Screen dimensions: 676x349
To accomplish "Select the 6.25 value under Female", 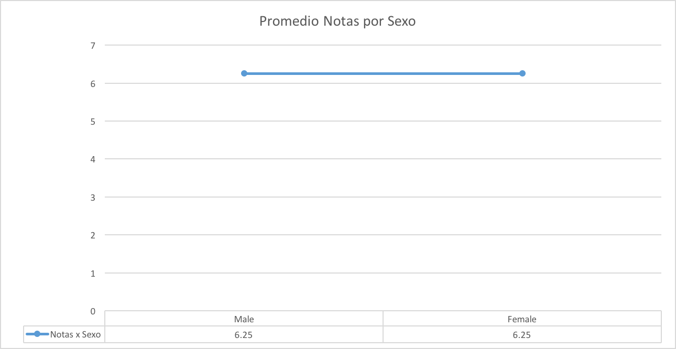I will click(522, 334).
